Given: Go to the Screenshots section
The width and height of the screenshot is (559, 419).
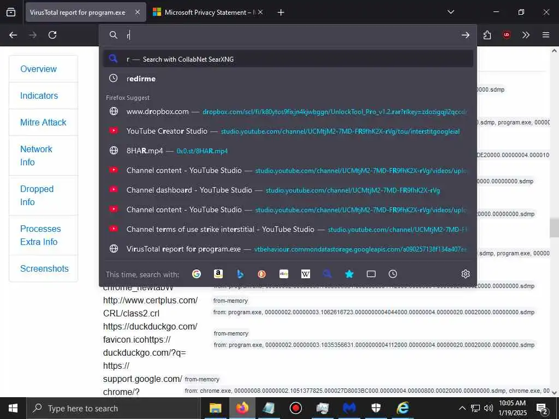Looking at the screenshot, I should (44, 268).
